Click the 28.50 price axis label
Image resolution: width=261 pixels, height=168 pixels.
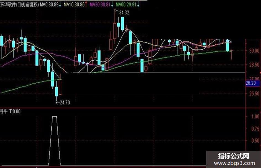pos(254,65)
